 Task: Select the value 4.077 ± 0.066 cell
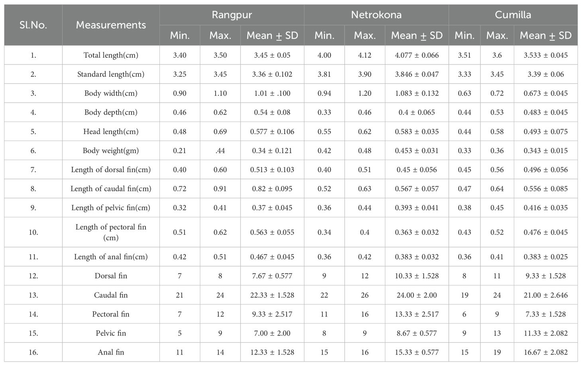pos(417,55)
